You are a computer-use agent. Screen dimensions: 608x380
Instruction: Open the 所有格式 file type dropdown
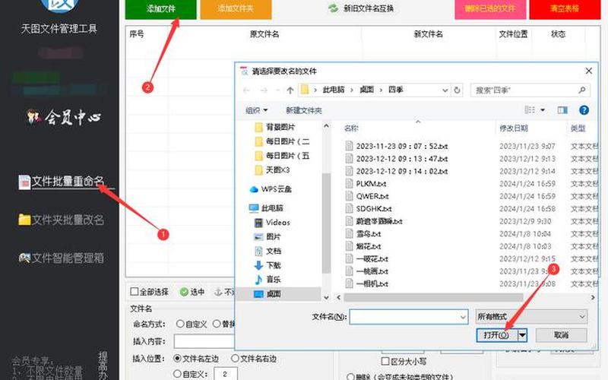click(531, 317)
